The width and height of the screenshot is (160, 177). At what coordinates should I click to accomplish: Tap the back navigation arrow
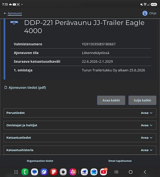pyautogui.click(x=145, y=172)
